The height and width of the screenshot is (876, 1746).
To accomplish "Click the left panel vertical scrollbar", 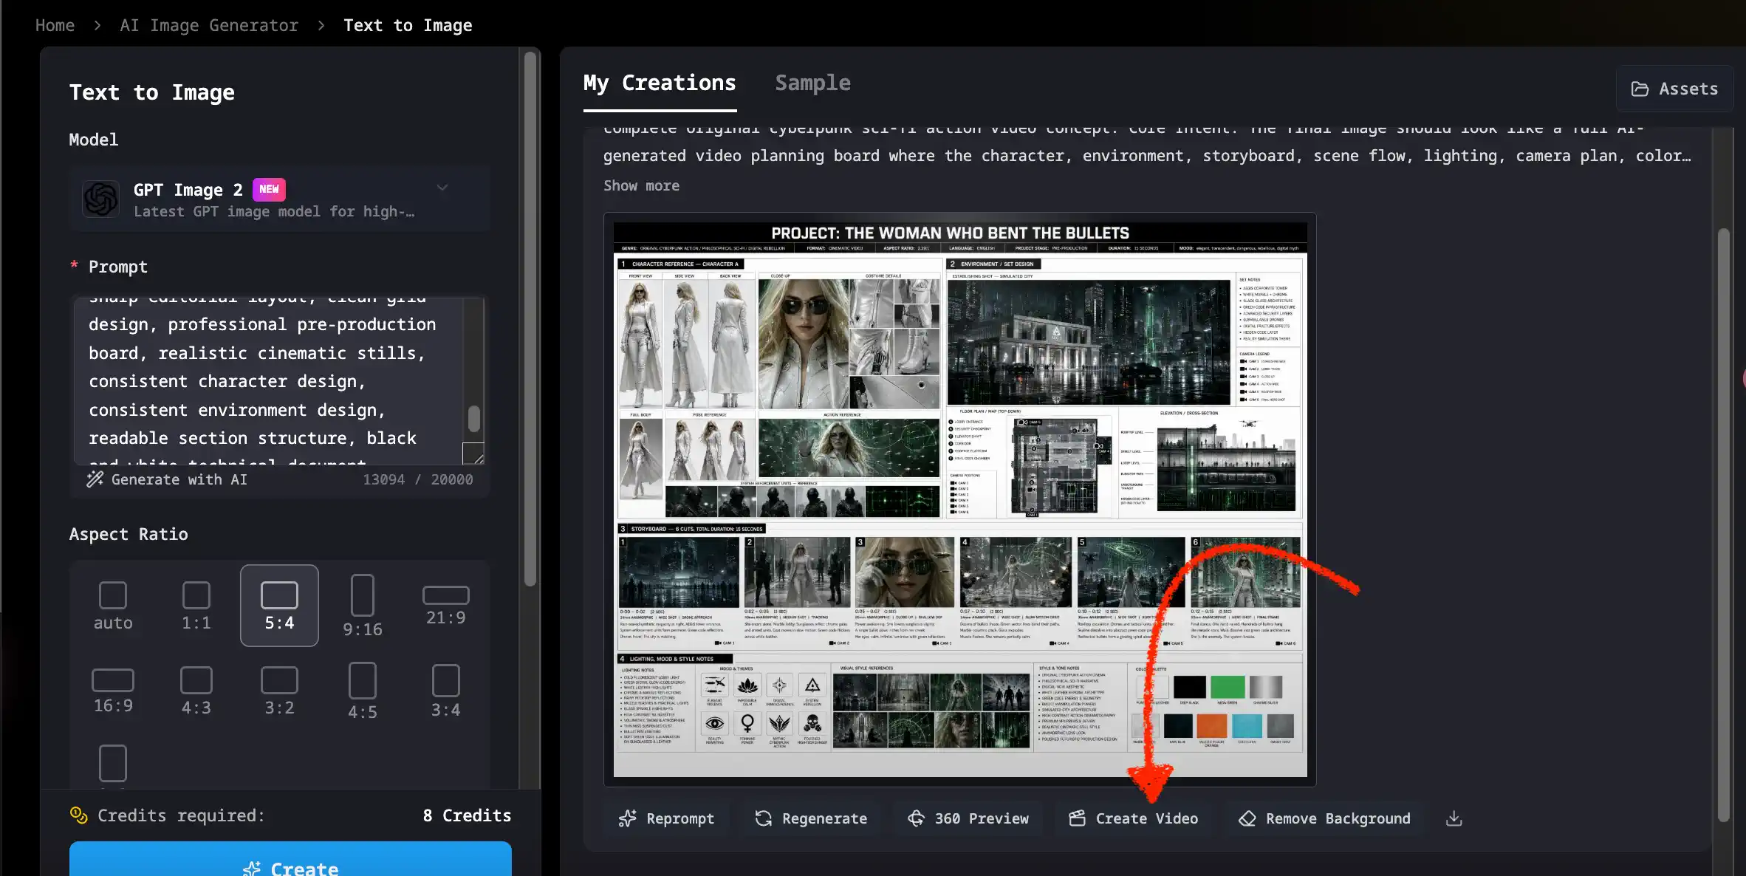I will click(x=530, y=318).
